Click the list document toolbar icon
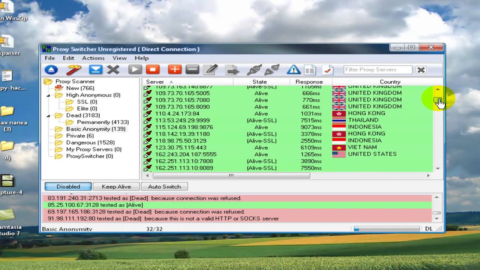480x270 pixels. [x=310, y=70]
